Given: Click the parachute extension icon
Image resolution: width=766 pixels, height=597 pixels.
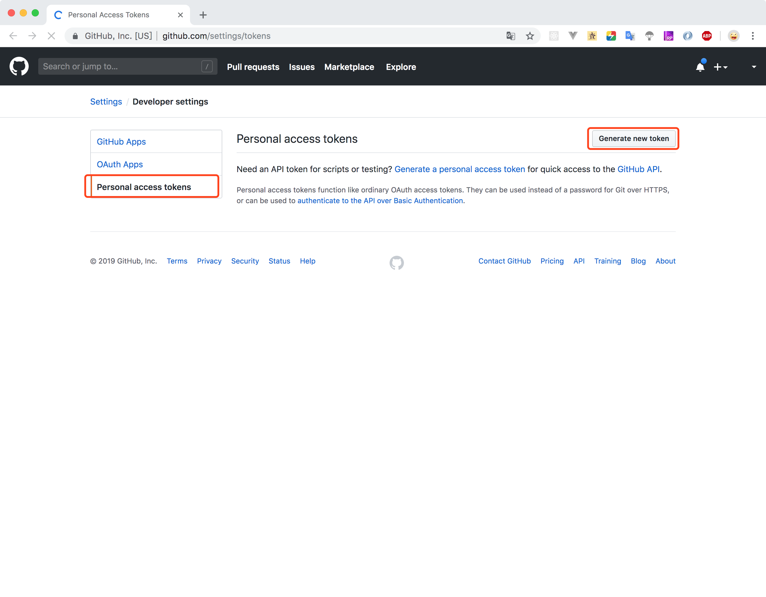Looking at the screenshot, I should pos(649,36).
